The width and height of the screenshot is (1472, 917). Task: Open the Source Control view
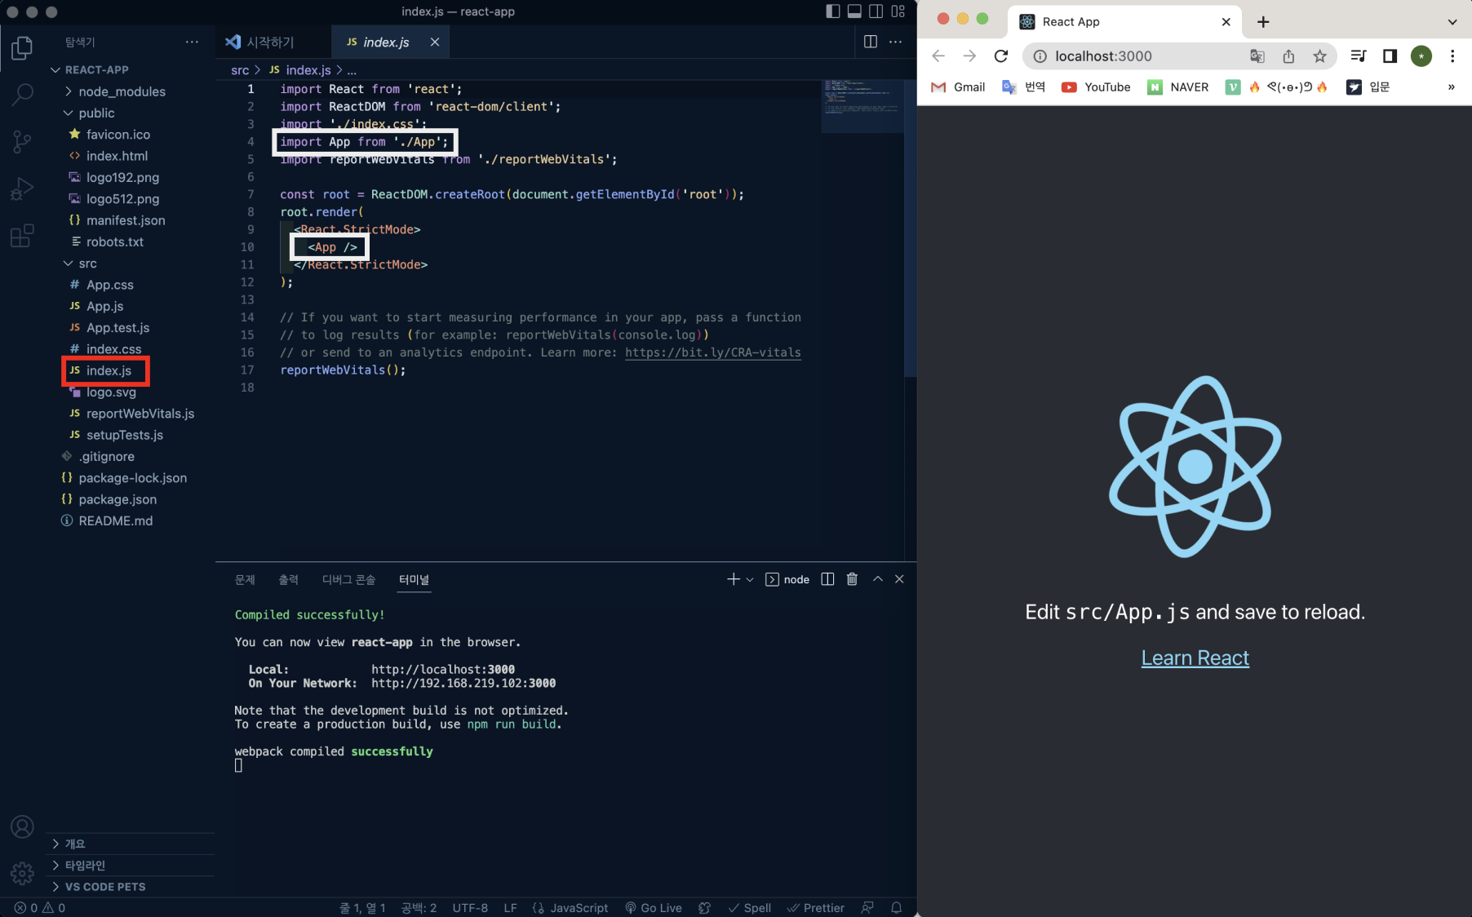[x=22, y=142]
